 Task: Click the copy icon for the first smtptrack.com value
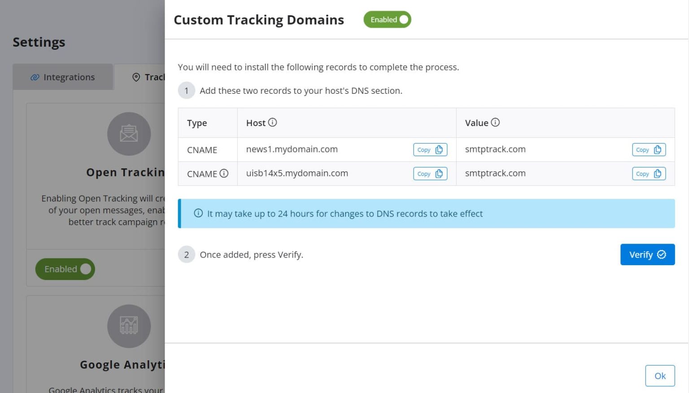click(x=658, y=149)
